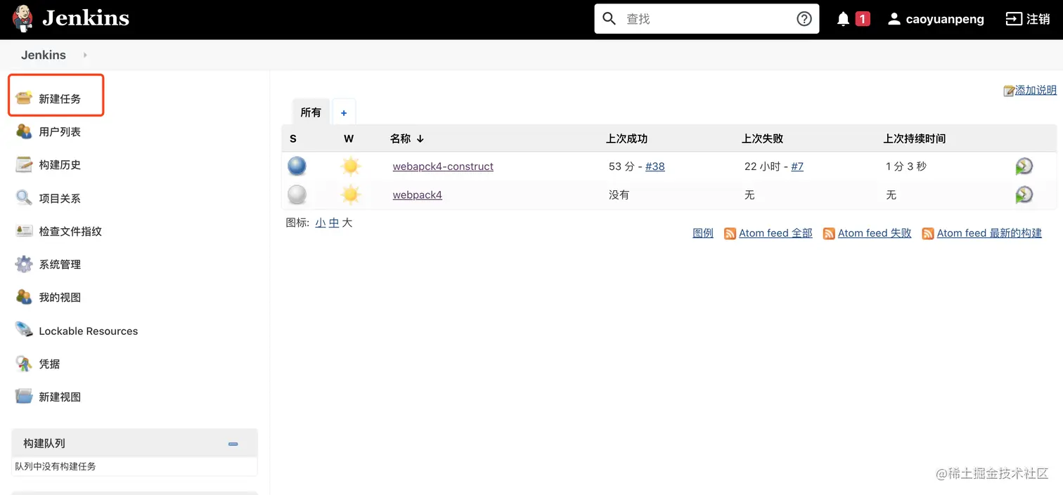This screenshot has width=1063, height=495.
Task: Open 检查文件指纹 in sidebar
Action: pos(70,232)
